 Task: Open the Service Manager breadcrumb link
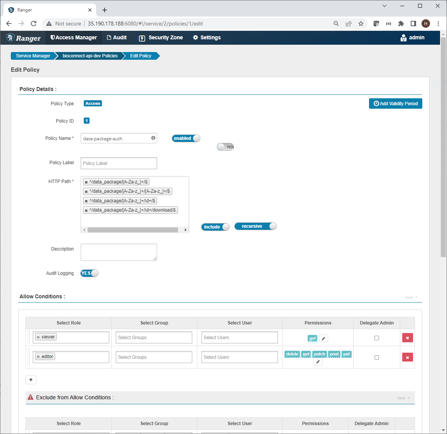click(33, 56)
